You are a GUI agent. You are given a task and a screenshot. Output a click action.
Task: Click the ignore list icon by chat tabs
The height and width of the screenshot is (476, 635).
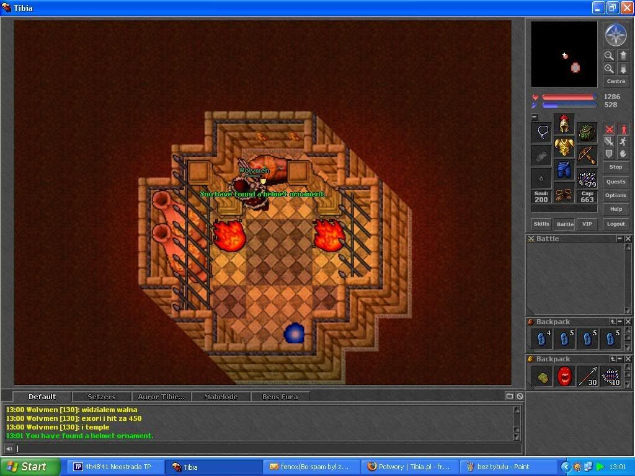[520, 396]
